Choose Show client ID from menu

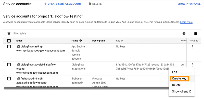(182, 91)
